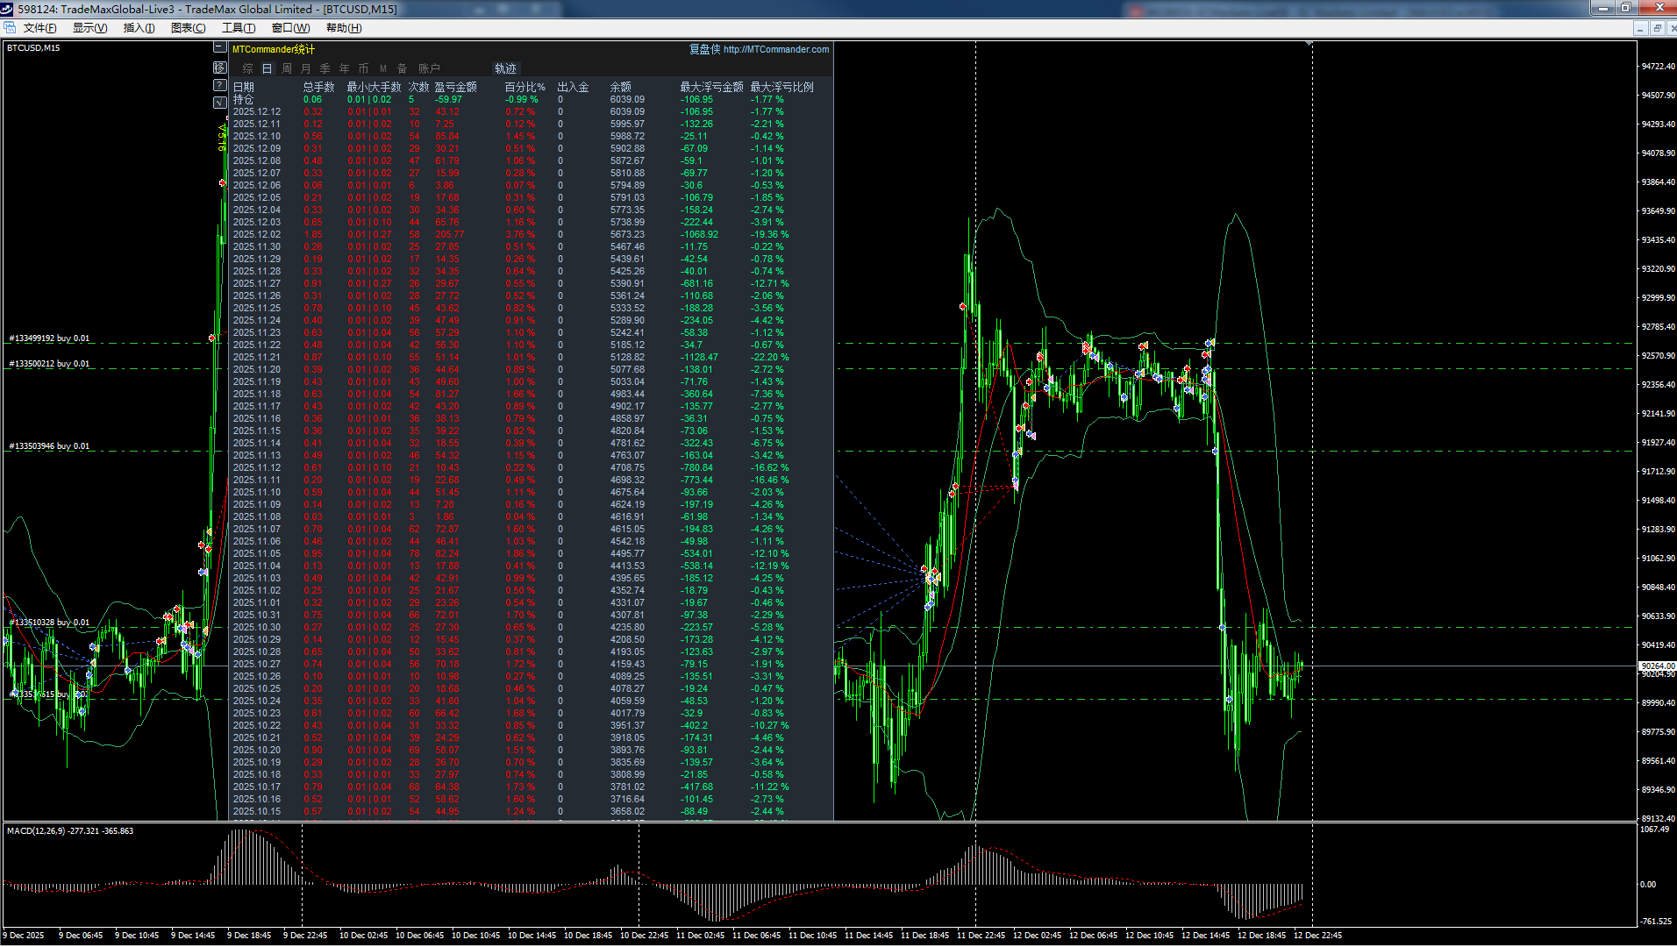This screenshot has width=1677, height=947.
Task: Switch to the 年 yearly tab
Action: (345, 68)
